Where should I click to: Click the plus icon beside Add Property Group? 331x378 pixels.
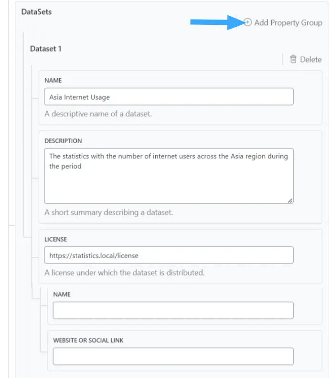pos(247,22)
